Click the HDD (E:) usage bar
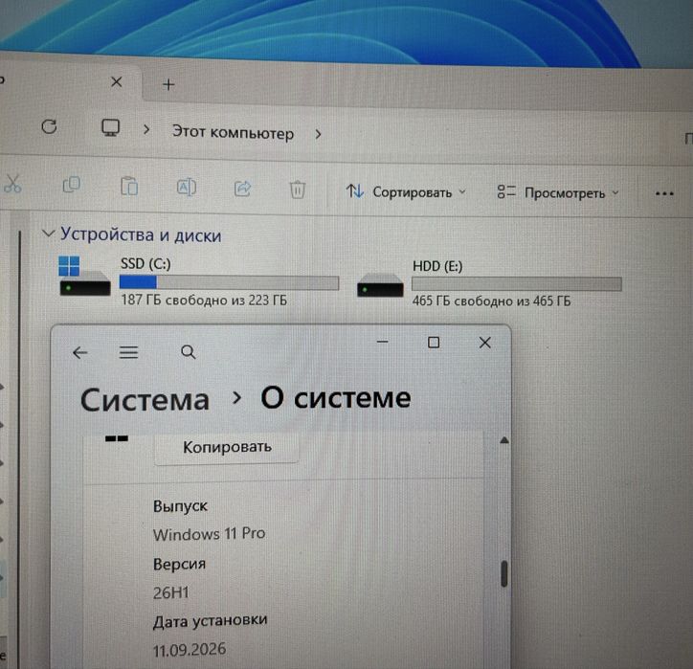 [517, 283]
